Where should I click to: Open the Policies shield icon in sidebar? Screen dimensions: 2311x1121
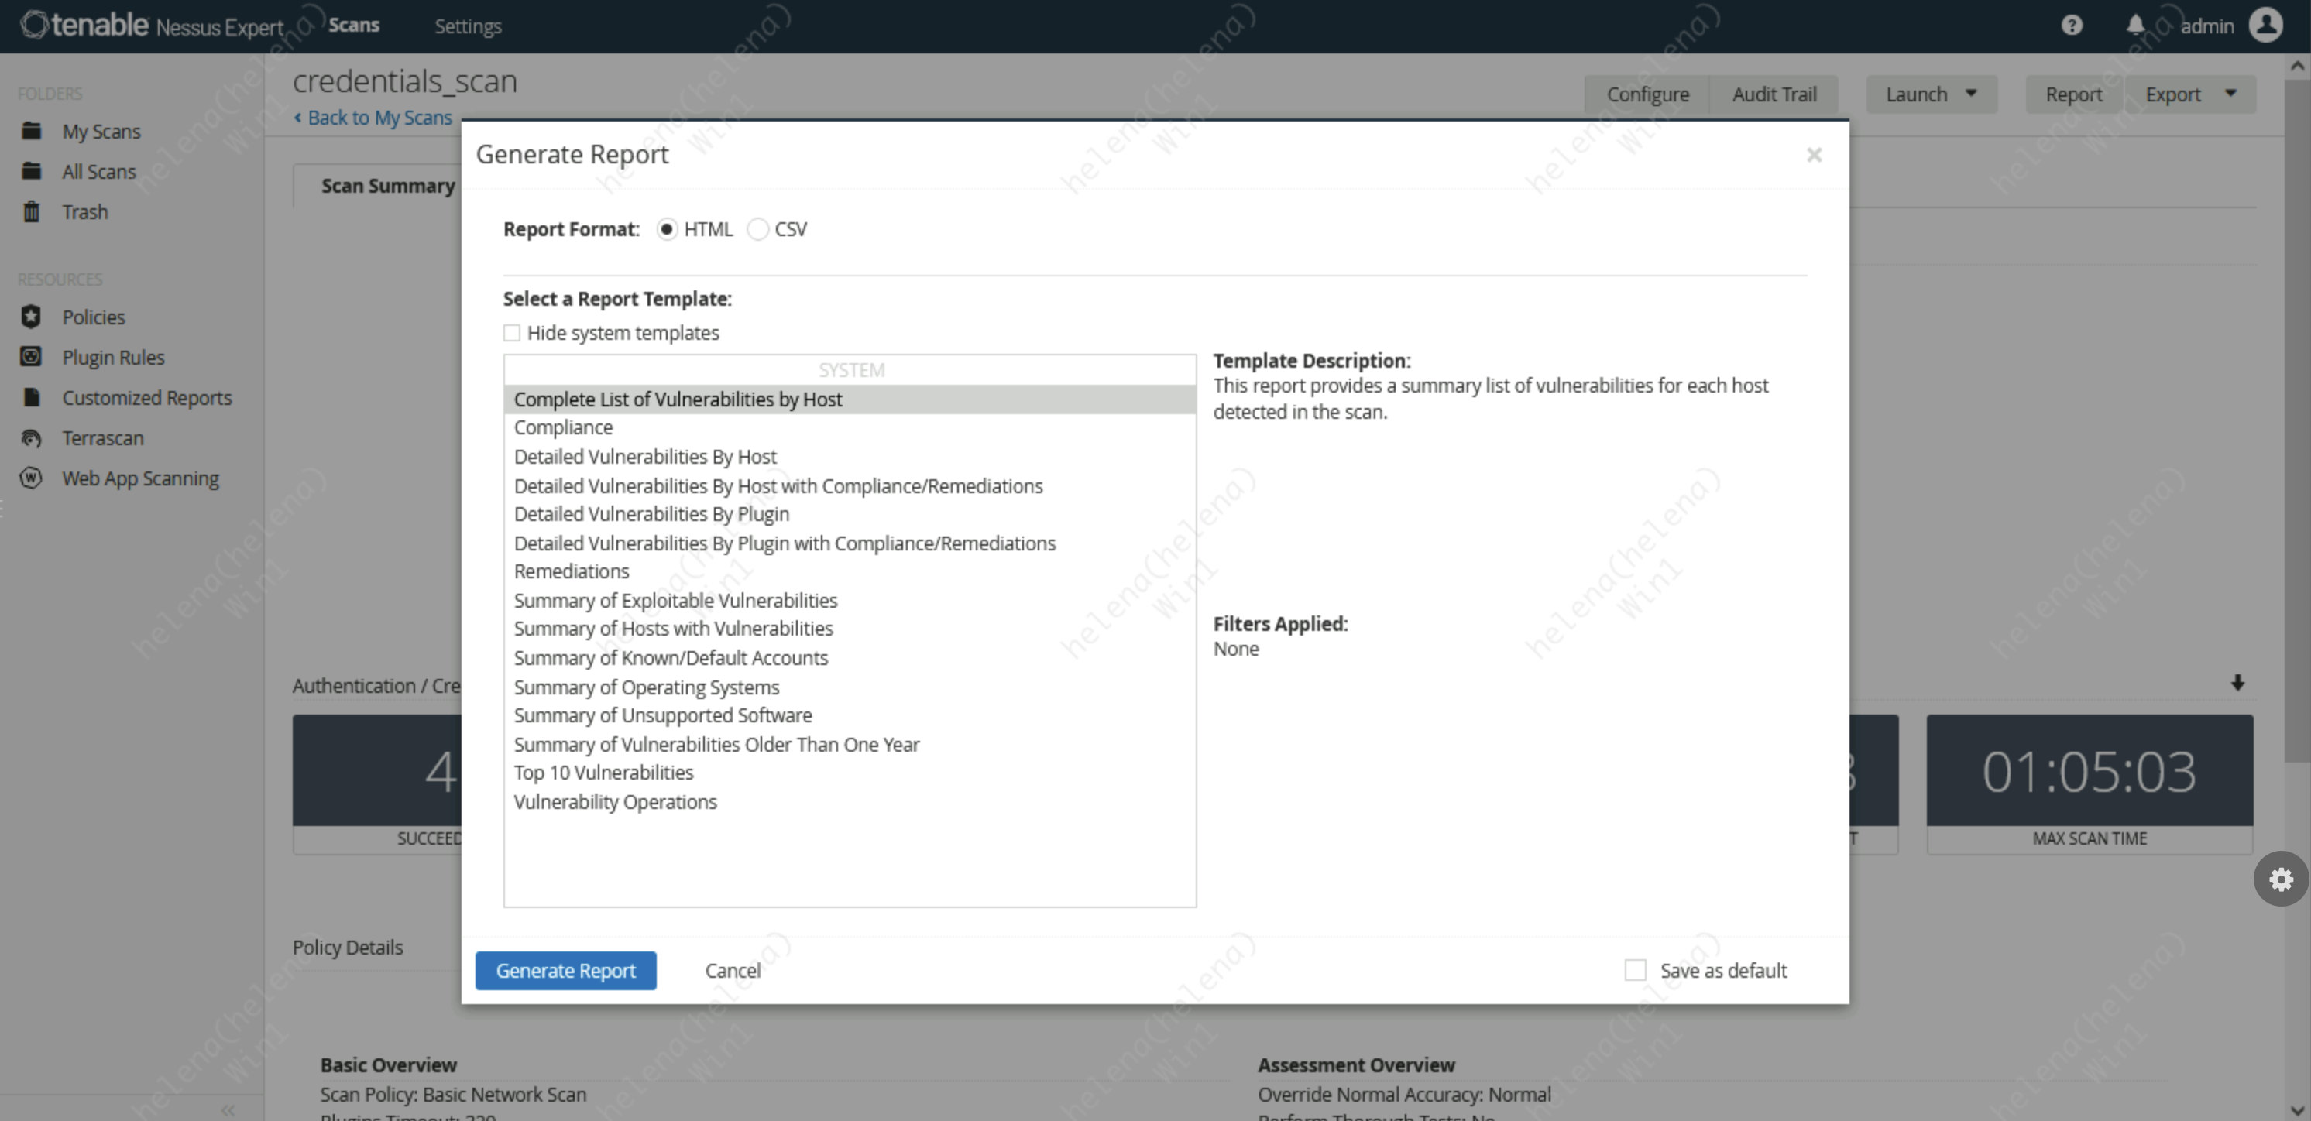(32, 317)
